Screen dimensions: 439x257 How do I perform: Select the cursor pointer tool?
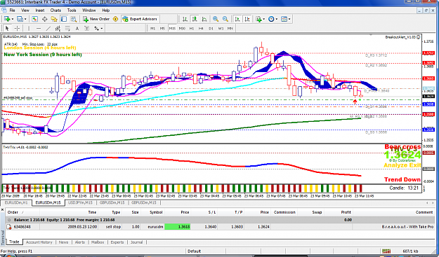[x=7, y=28]
